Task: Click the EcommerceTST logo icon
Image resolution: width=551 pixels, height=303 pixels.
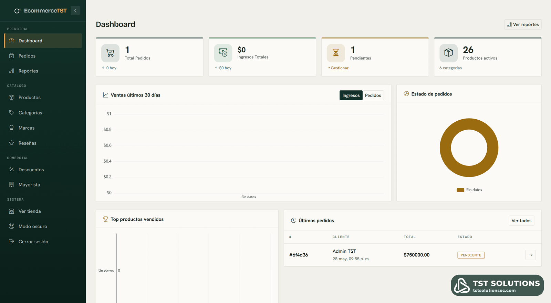Action: (17, 11)
